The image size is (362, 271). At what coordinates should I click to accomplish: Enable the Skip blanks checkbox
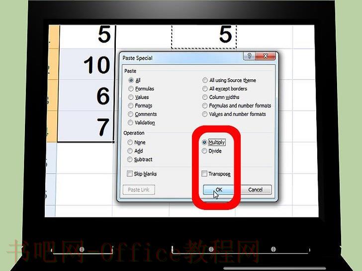point(129,174)
